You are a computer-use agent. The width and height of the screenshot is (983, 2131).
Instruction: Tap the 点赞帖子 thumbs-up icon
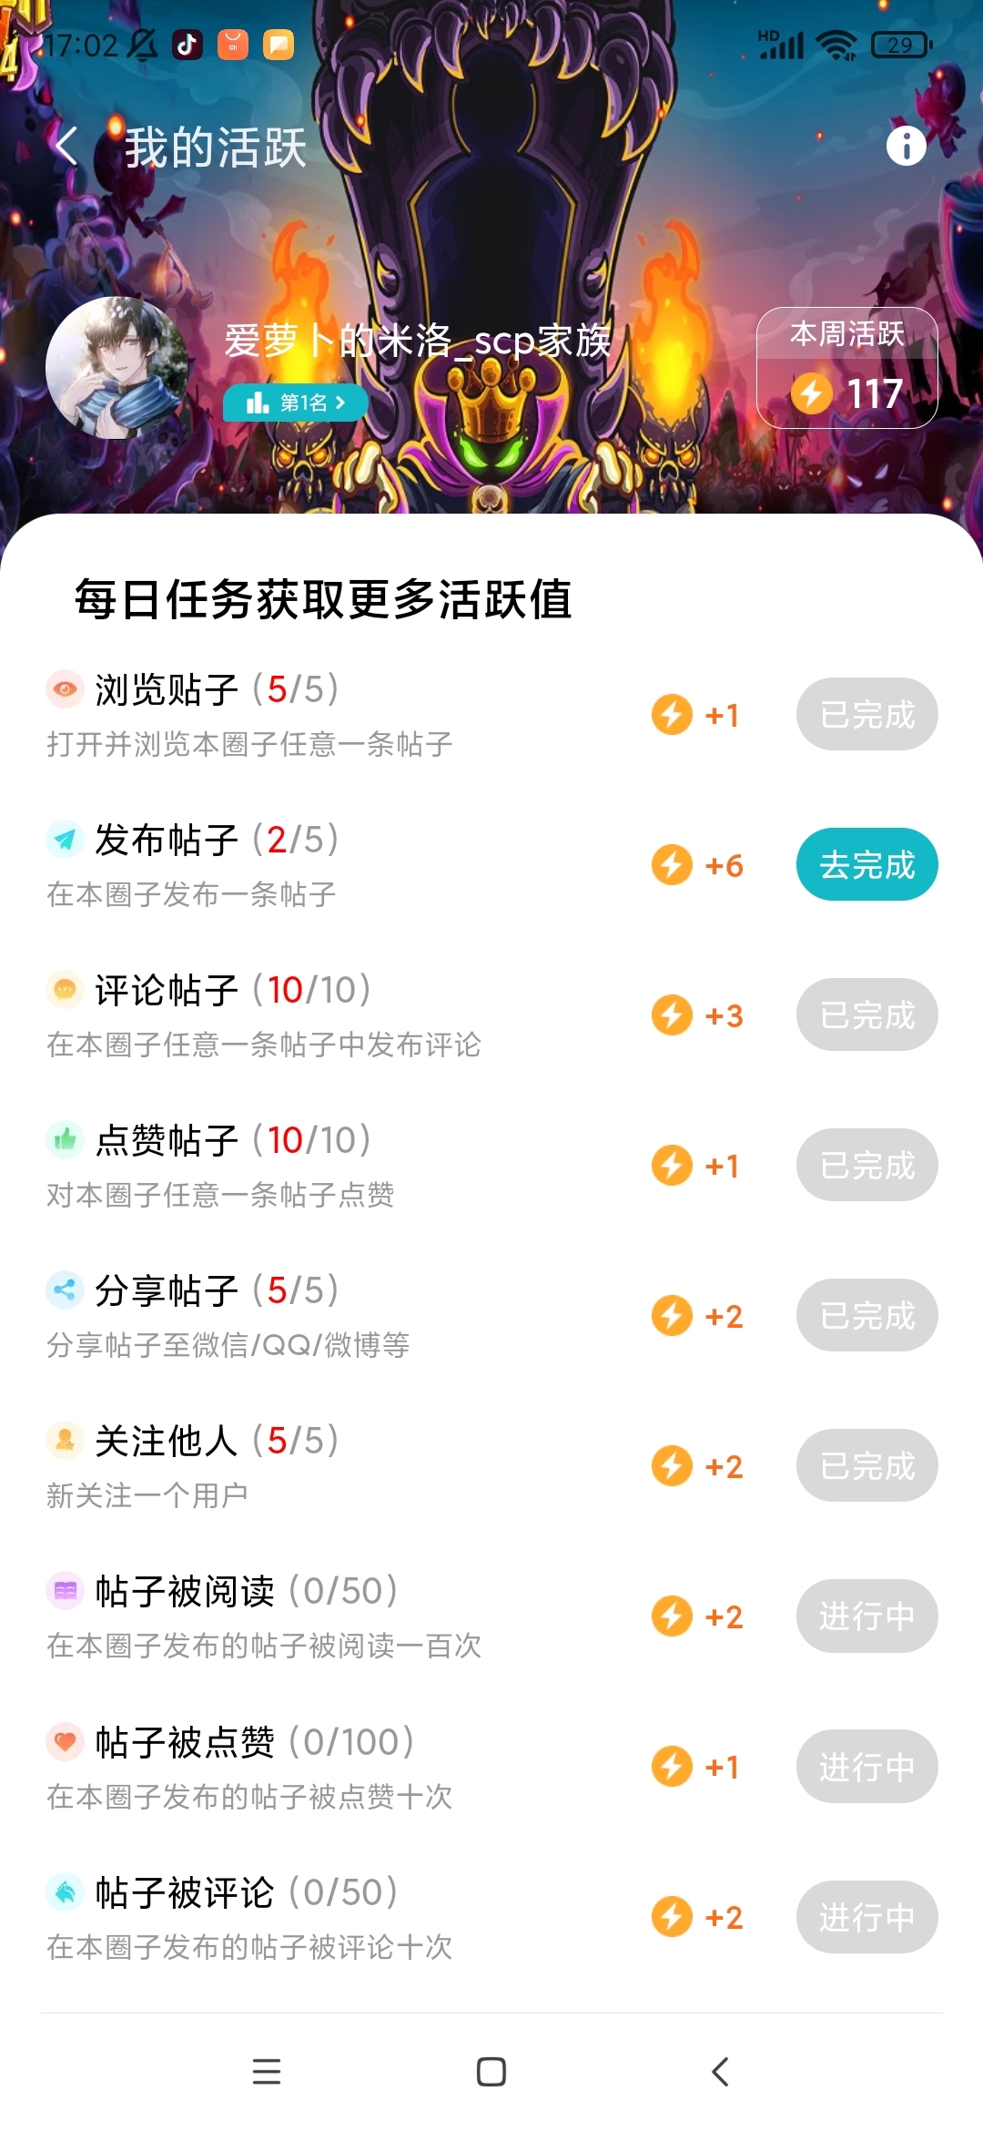65,1139
